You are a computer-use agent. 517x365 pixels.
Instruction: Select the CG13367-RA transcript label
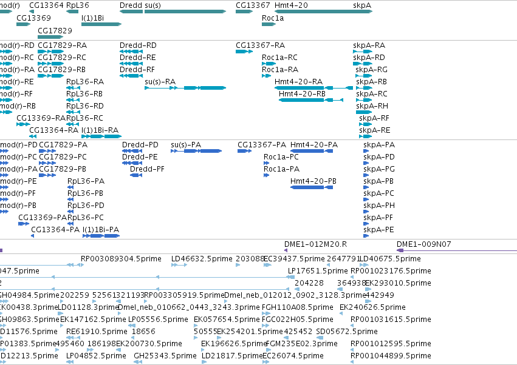(x=261, y=45)
